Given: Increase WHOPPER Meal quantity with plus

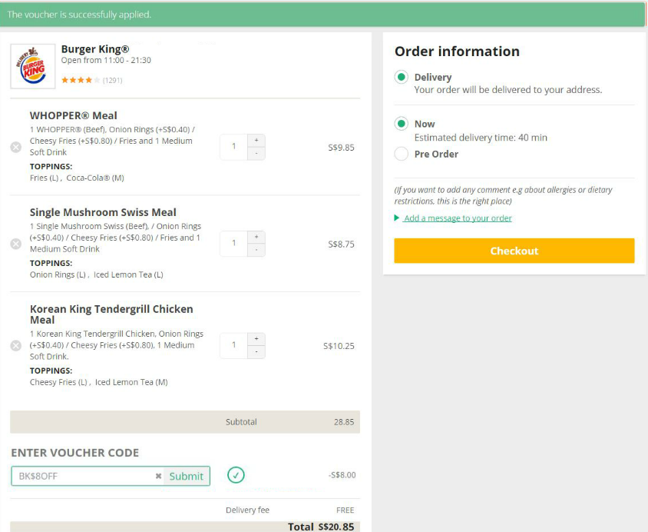Looking at the screenshot, I should 256,141.
